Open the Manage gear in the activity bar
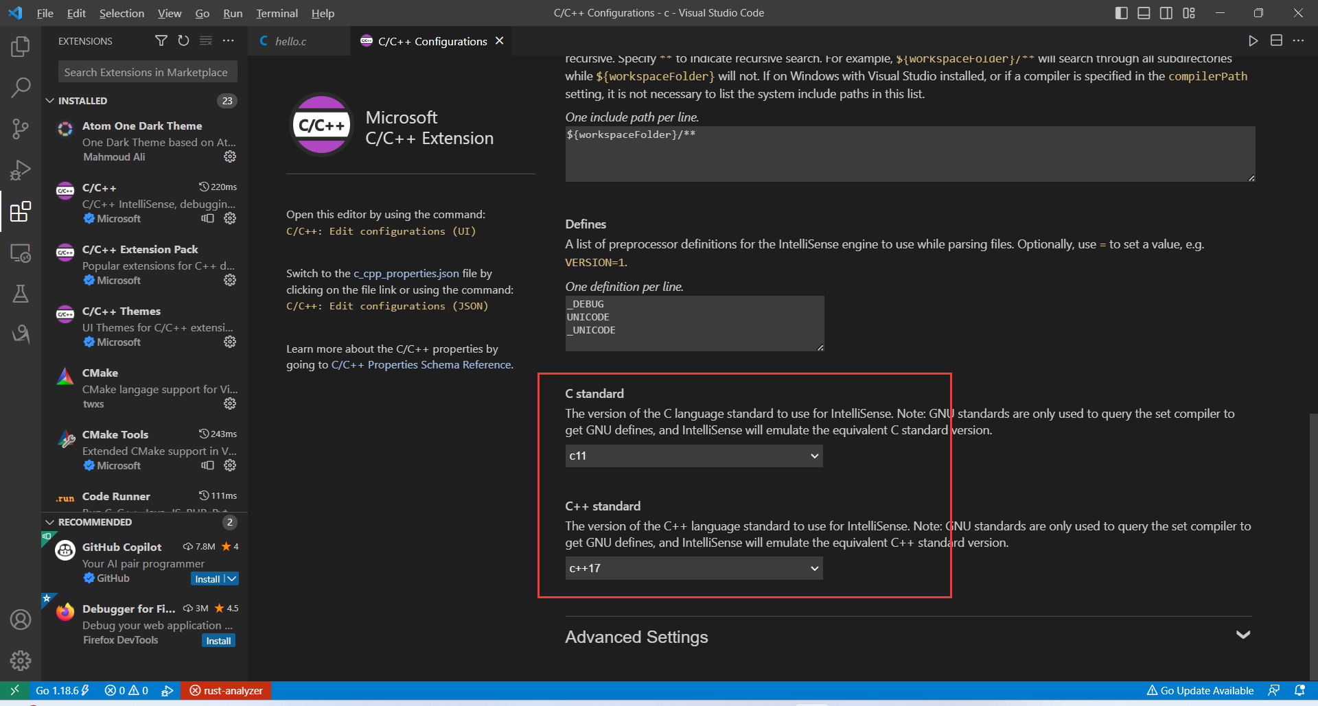The height and width of the screenshot is (706, 1318). click(x=21, y=660)
